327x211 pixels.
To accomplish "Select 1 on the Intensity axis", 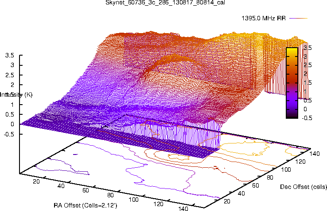I will 12,105.
